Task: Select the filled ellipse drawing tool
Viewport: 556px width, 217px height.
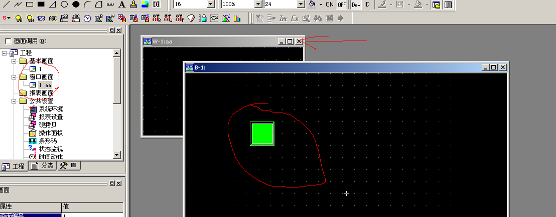Action: [x=75, y=4]
